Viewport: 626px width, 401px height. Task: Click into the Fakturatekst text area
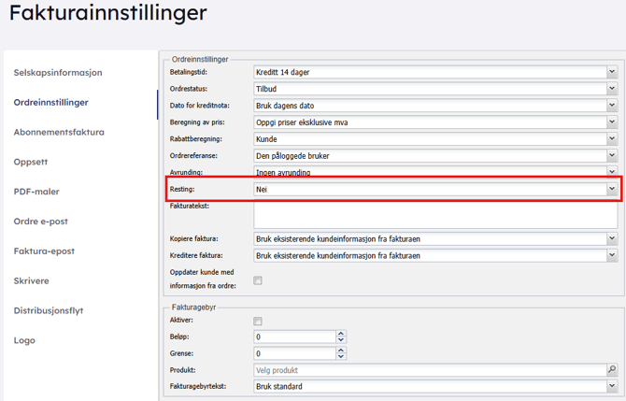pyautogui.click(x=434, y=215)
